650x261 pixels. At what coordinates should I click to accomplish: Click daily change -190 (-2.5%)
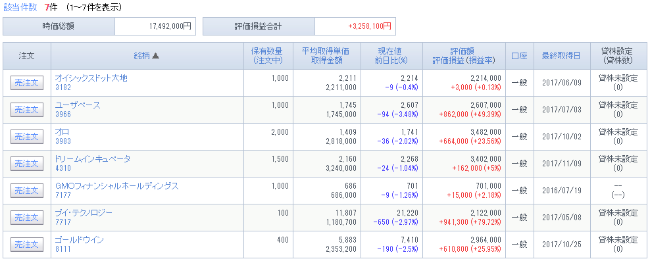click(397, 249)
